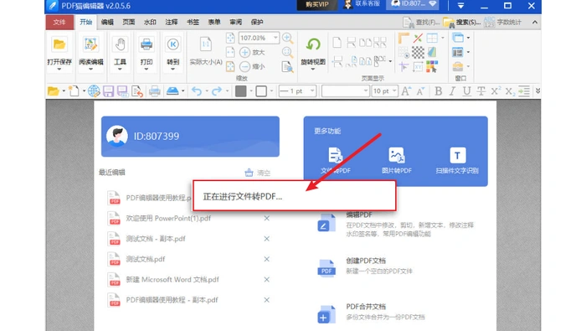Viewport: 586px width, 331px height.
Task: Click the new document icon in quick toolbar
Action: (x=74, y=91)
